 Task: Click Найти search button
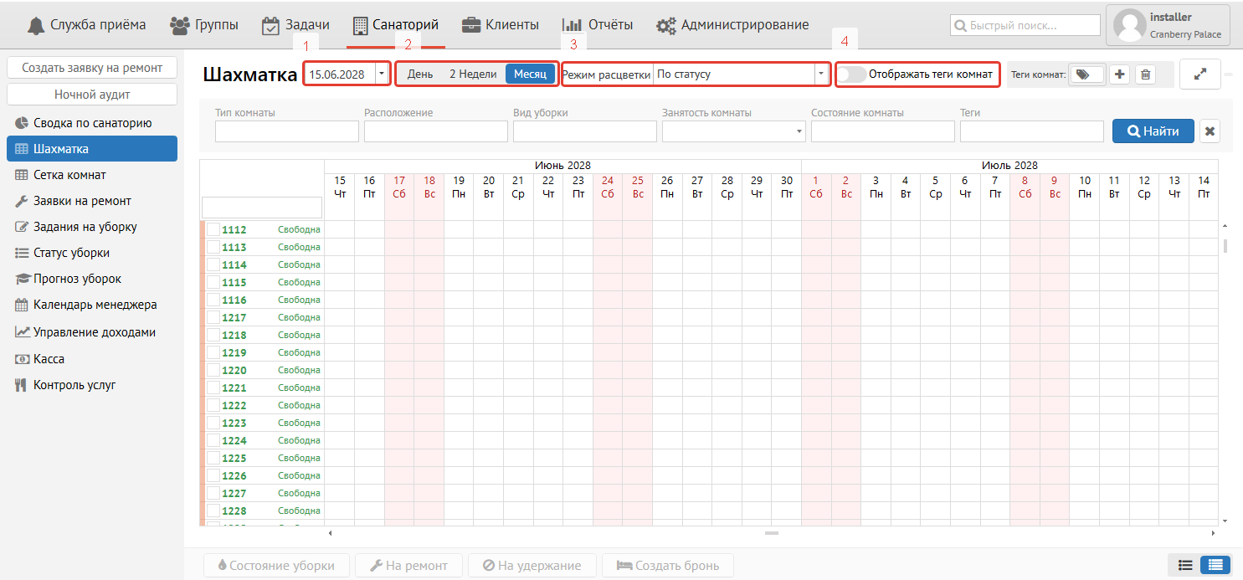[x=1153, y=131]
